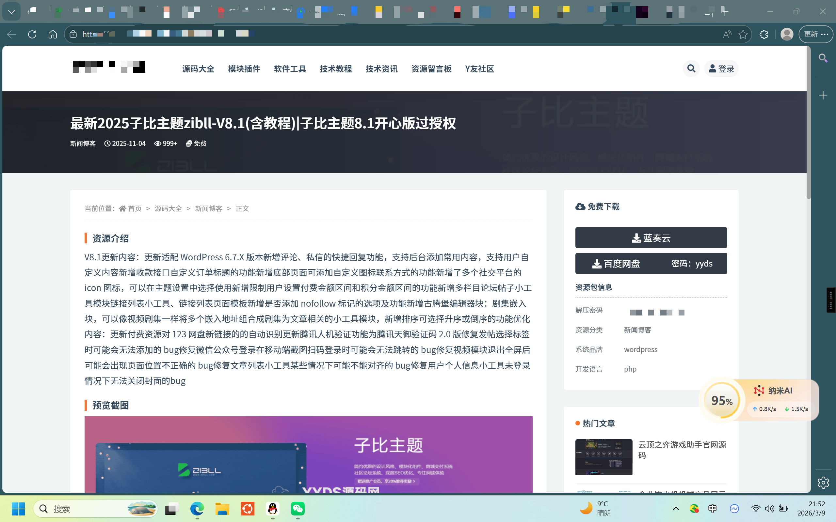Click the site logo in the header

[109, 67]
